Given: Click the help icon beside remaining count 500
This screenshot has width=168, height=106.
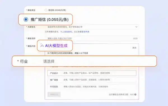Looking at the screenshot, I should 135,95.
